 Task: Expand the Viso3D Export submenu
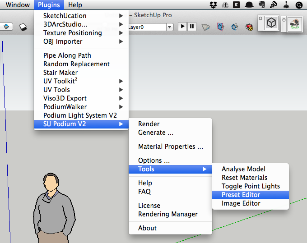coord(81,98)
